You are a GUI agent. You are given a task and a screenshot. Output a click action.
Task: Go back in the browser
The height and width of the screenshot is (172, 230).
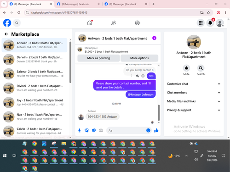(5, 12)
